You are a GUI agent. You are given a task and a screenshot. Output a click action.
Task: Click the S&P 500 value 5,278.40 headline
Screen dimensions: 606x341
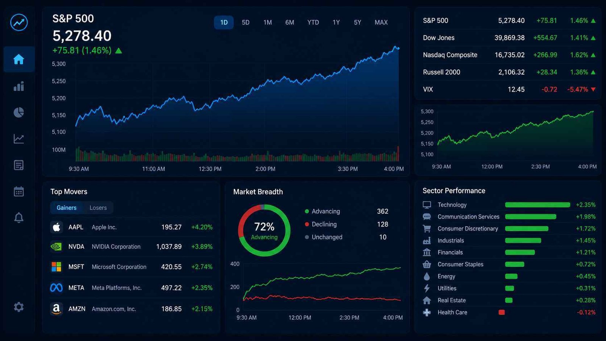[x=82, y=36]
